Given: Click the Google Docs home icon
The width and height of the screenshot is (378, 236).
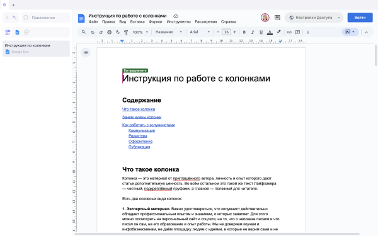Looking at the screenshot, I should click(x=81, y=18).
